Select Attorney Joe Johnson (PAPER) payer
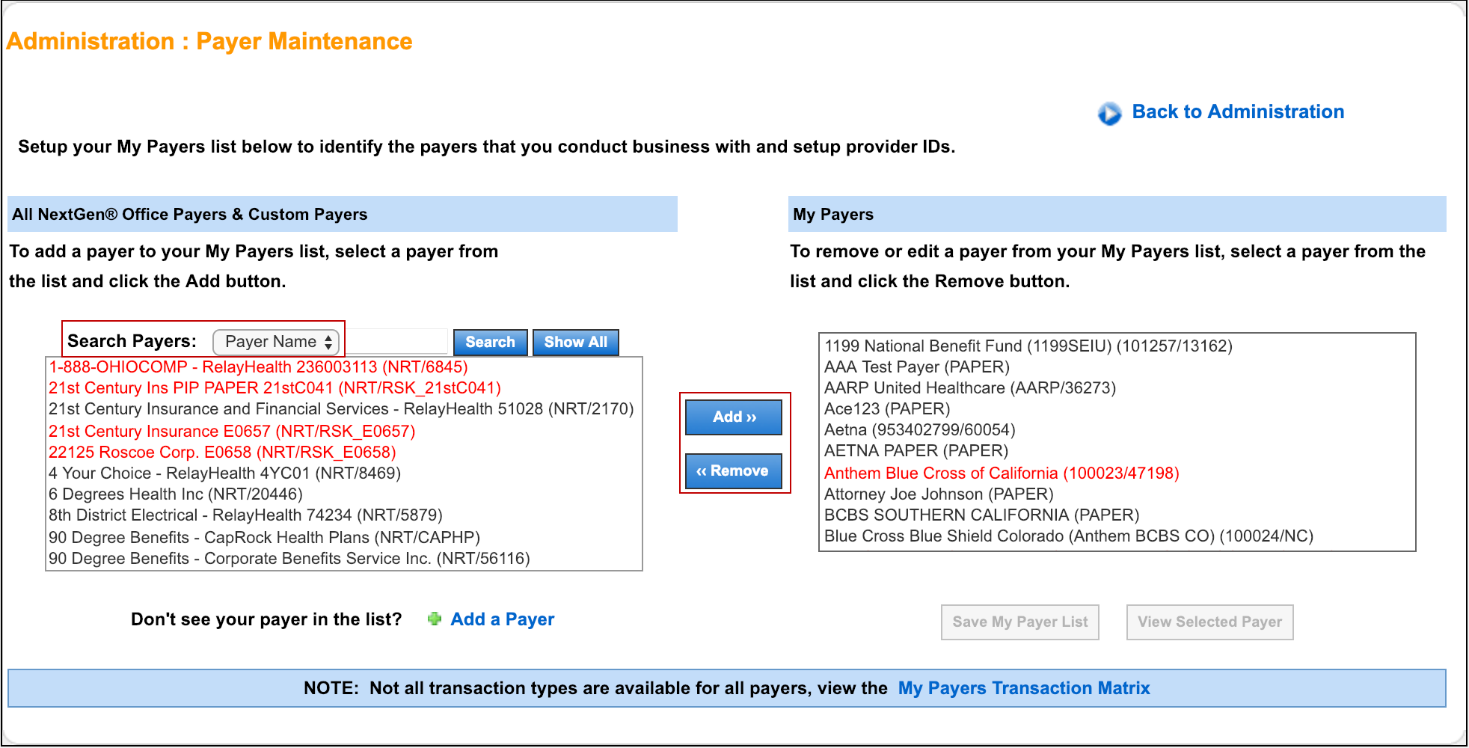 click(1117, 494)
